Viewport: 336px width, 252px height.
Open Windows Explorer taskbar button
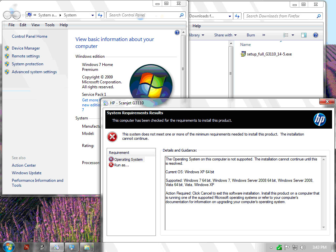point(87,247)
